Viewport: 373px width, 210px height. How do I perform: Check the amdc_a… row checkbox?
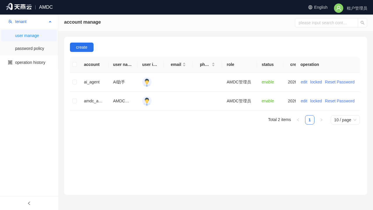(75, 101)
